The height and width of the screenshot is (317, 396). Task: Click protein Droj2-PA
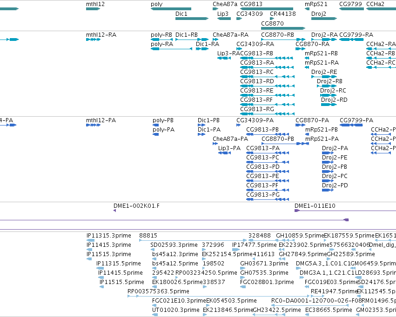tap(328, 153)
